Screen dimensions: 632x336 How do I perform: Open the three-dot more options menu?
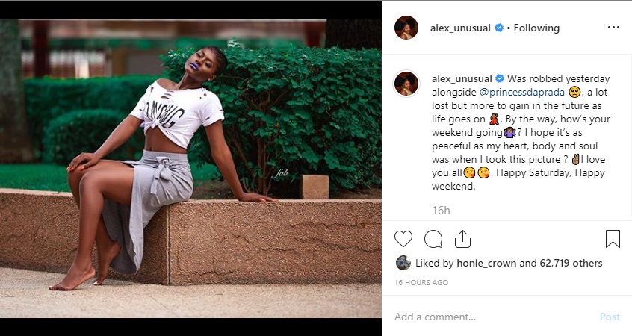(613, 28)
